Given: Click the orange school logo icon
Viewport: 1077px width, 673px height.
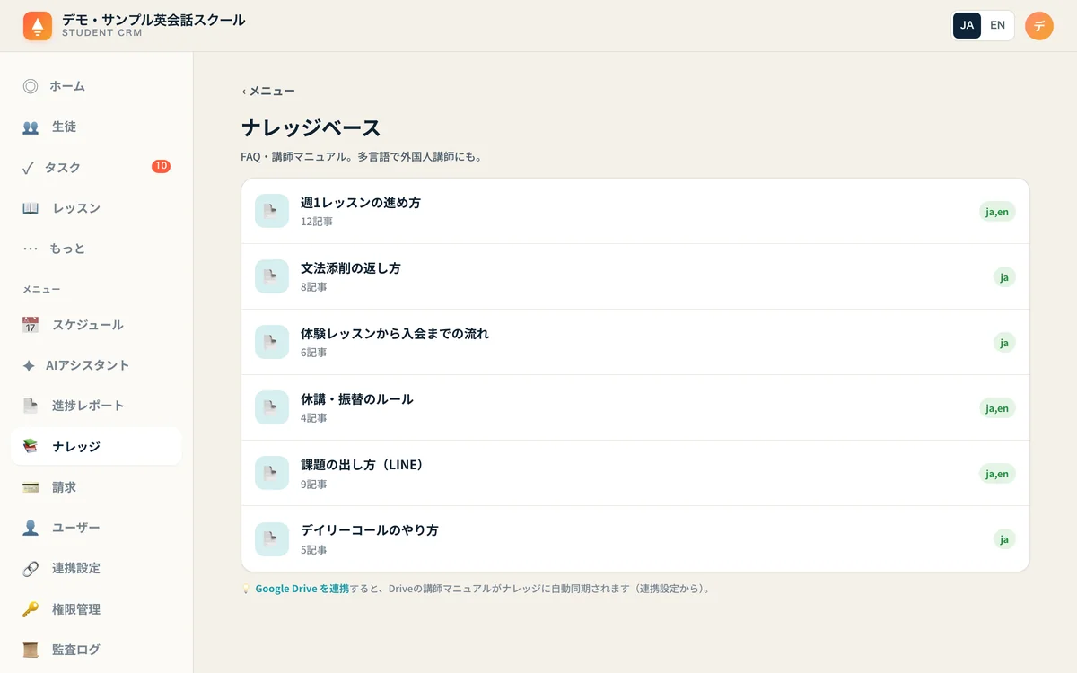Looking at the screenshot, I should point(38,26).
